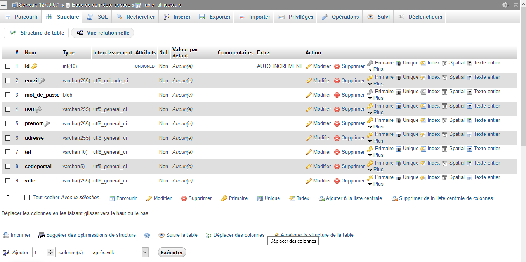Click the pencil Modifier icon for codepostal row
Viewport: 526px width, 262px height.
click(309, 167)
